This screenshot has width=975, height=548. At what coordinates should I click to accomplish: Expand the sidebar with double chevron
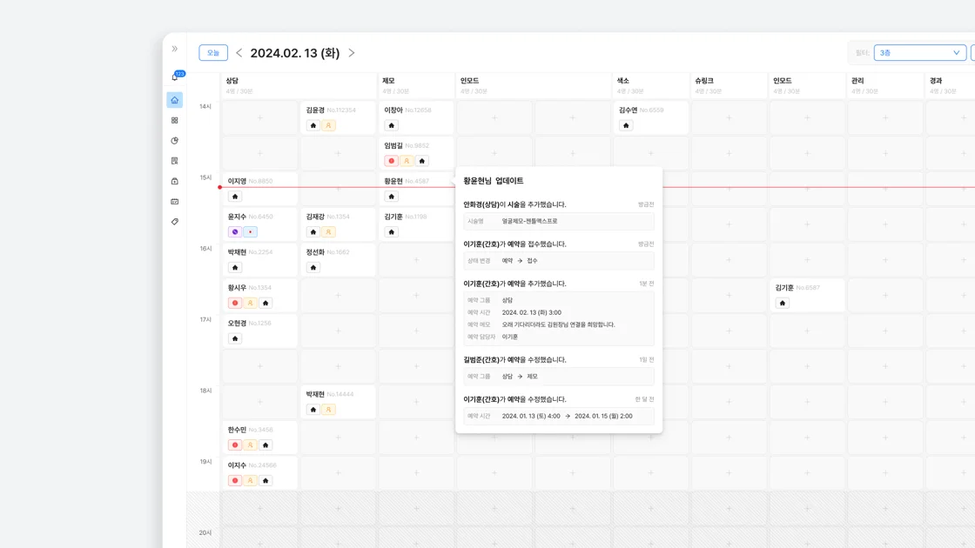(175, 50)
